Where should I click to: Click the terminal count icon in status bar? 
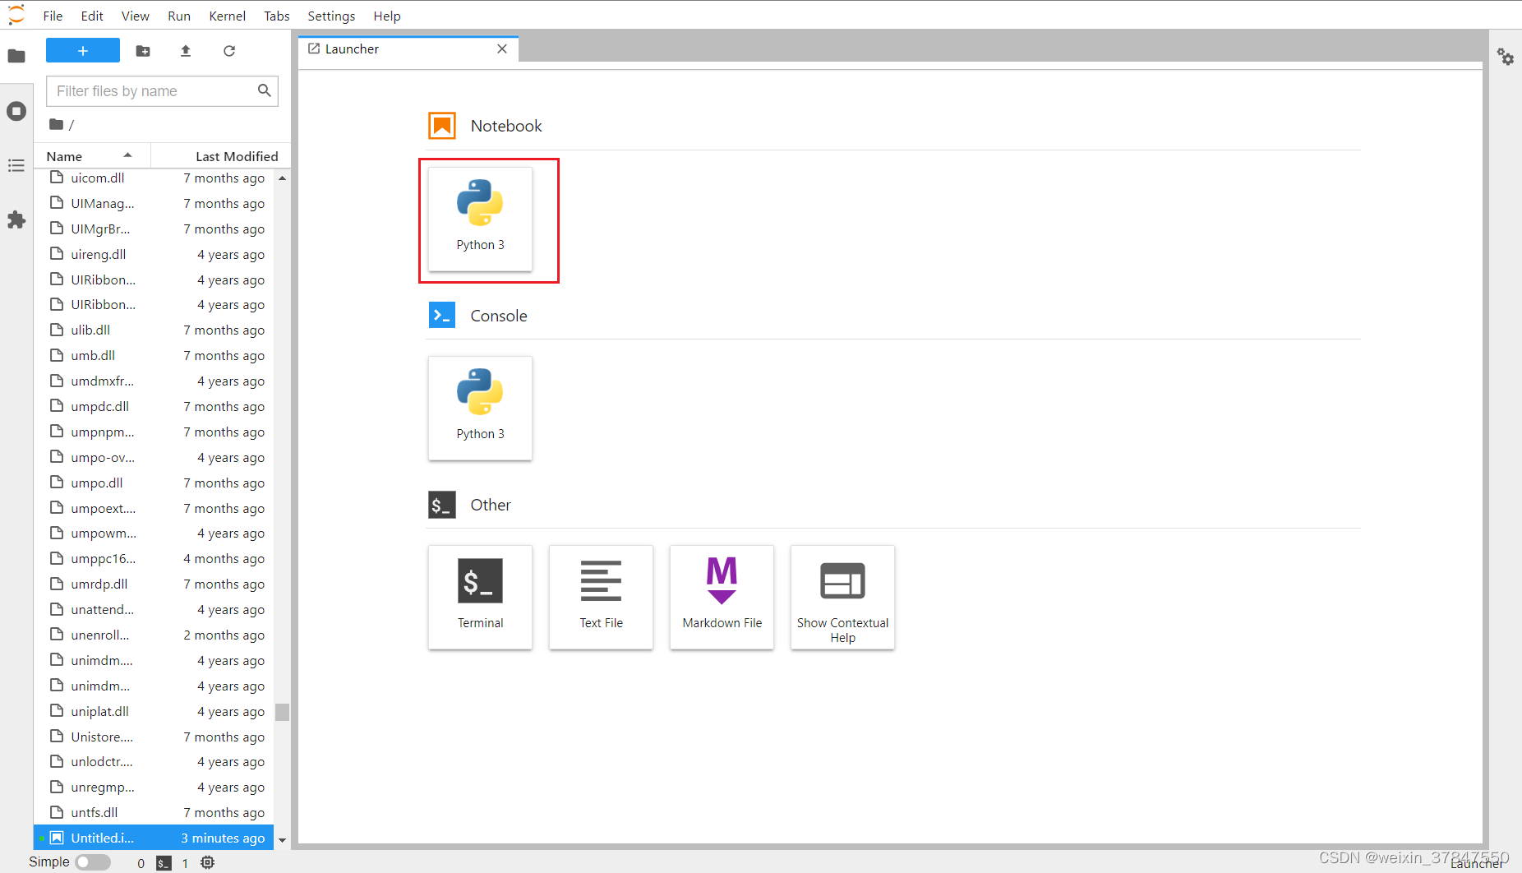(164, 863)
